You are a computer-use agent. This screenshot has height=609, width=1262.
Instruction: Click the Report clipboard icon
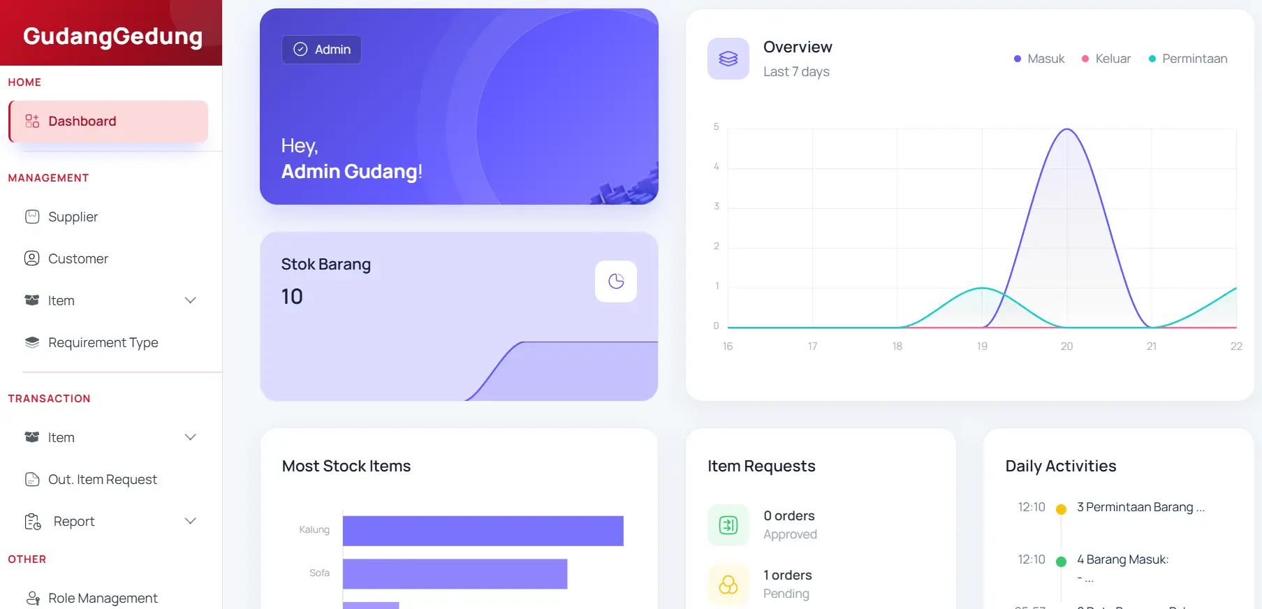pyautogui.click(x=33, y=522)
